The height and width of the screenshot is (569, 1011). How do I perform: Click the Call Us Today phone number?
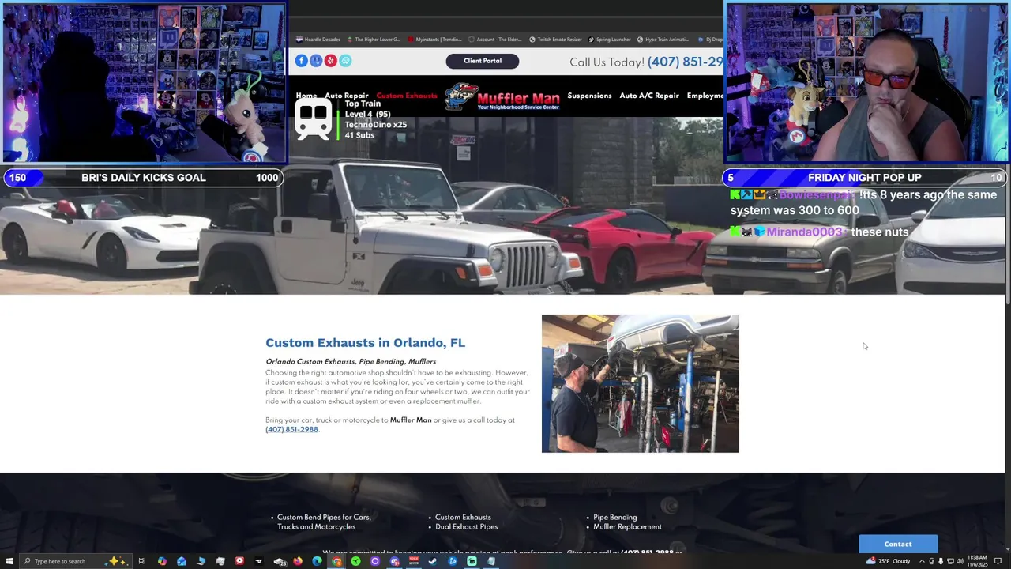[685, 62]
